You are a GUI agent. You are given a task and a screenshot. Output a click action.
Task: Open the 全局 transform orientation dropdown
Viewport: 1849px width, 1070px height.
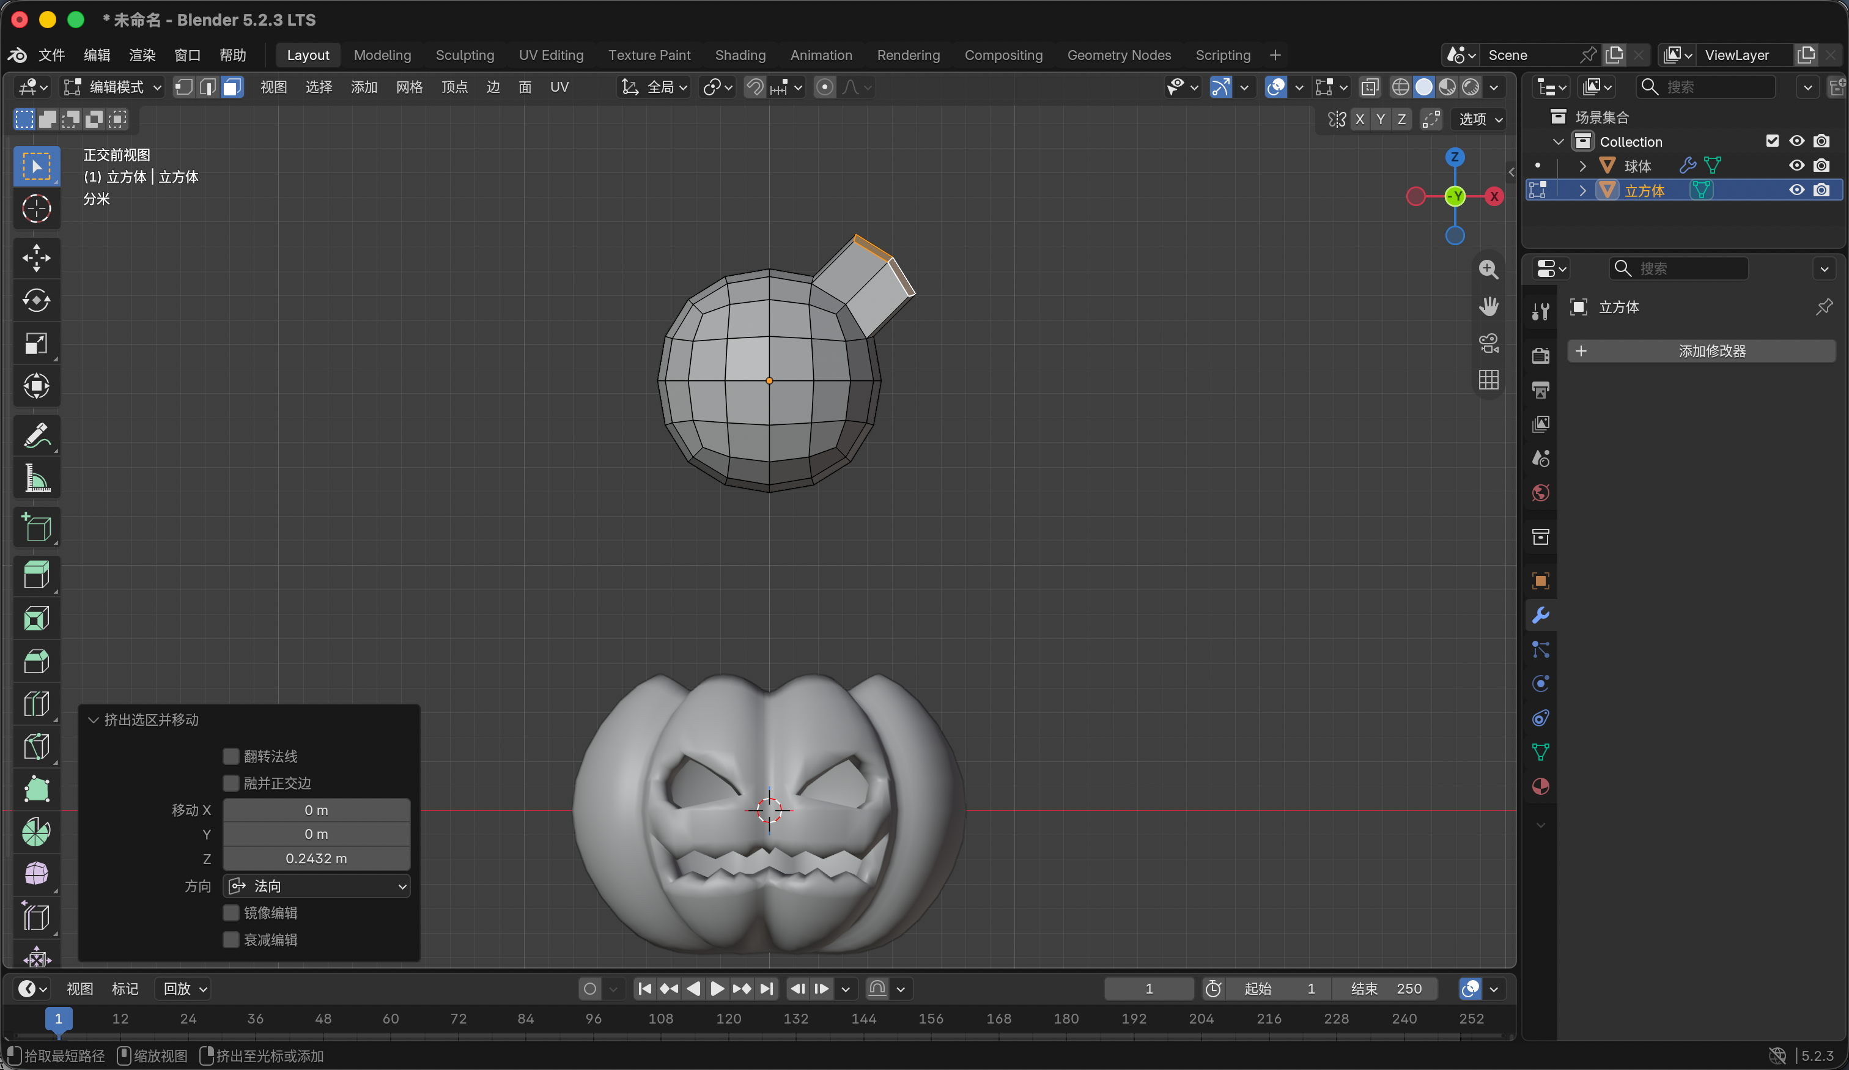[x=654, y=87]
